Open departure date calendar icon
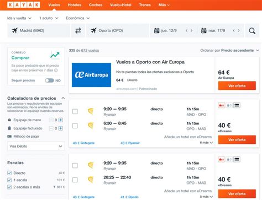The width and height of the screenshot is (262, 200). pyautogui.click(x=156, y=30)
